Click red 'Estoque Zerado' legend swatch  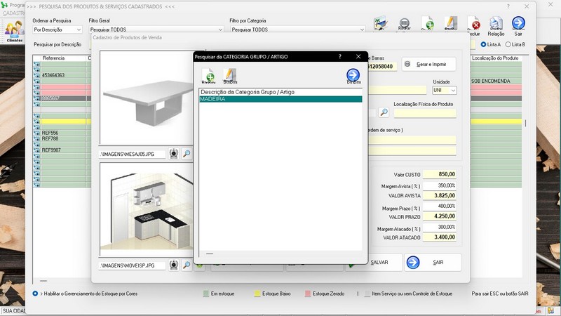pyautogui.click(x=308, y=294)
